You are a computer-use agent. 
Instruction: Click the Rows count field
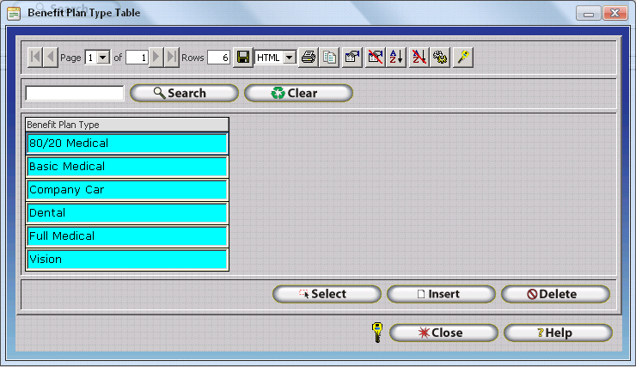218,58
